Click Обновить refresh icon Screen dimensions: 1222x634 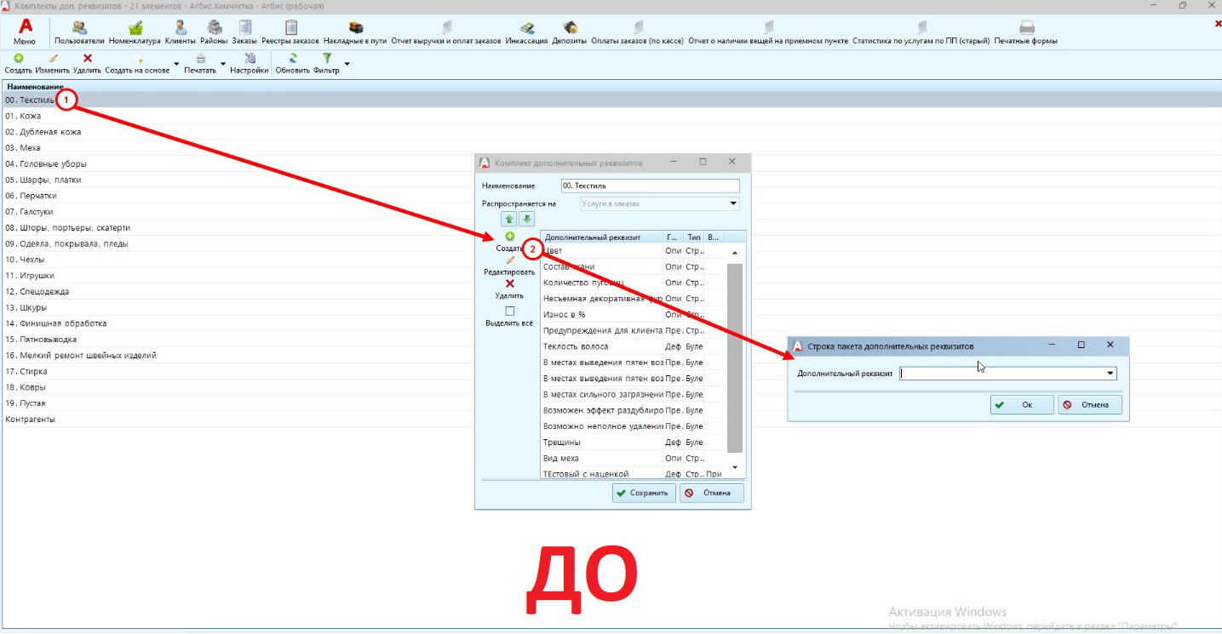pos(292,64)
